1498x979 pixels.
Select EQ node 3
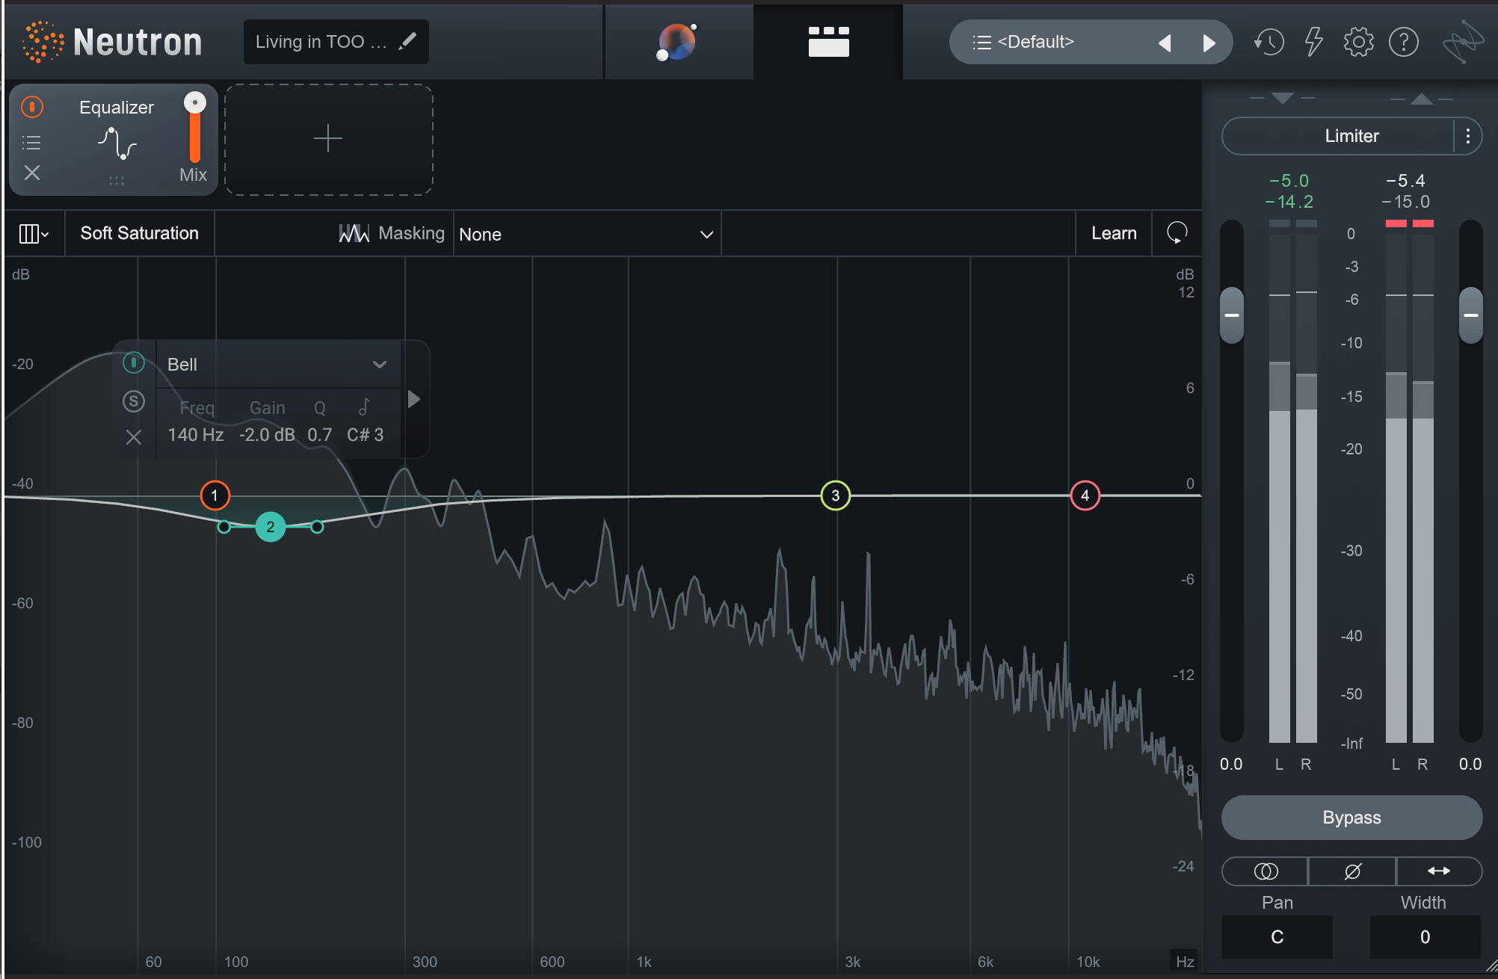coord(835,495)
